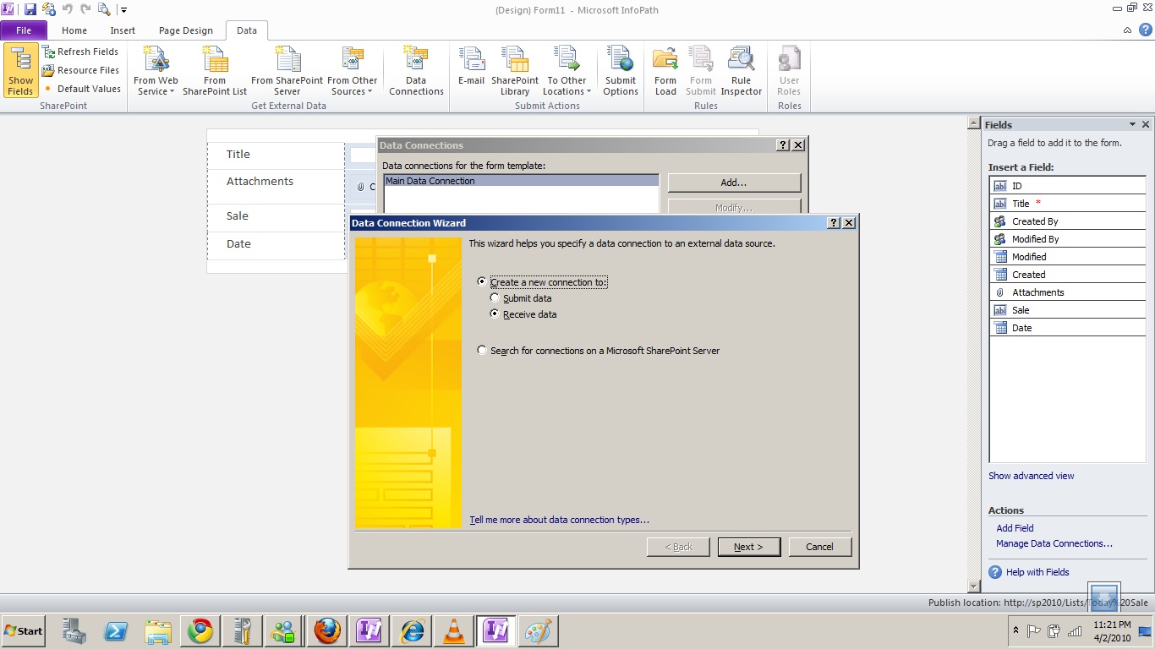1155x649 pixels.
Task: Open the Rule Inspector
Action: click(741, 71)
